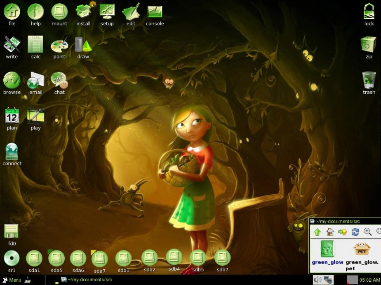Launch the console terminal icon

(155, 12)
